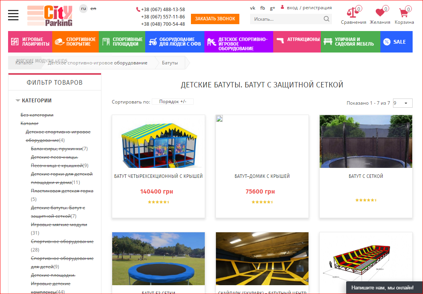Filter by Спортивное оборудование для детей
Screen dimensions: 423x294
pos(62,263)
